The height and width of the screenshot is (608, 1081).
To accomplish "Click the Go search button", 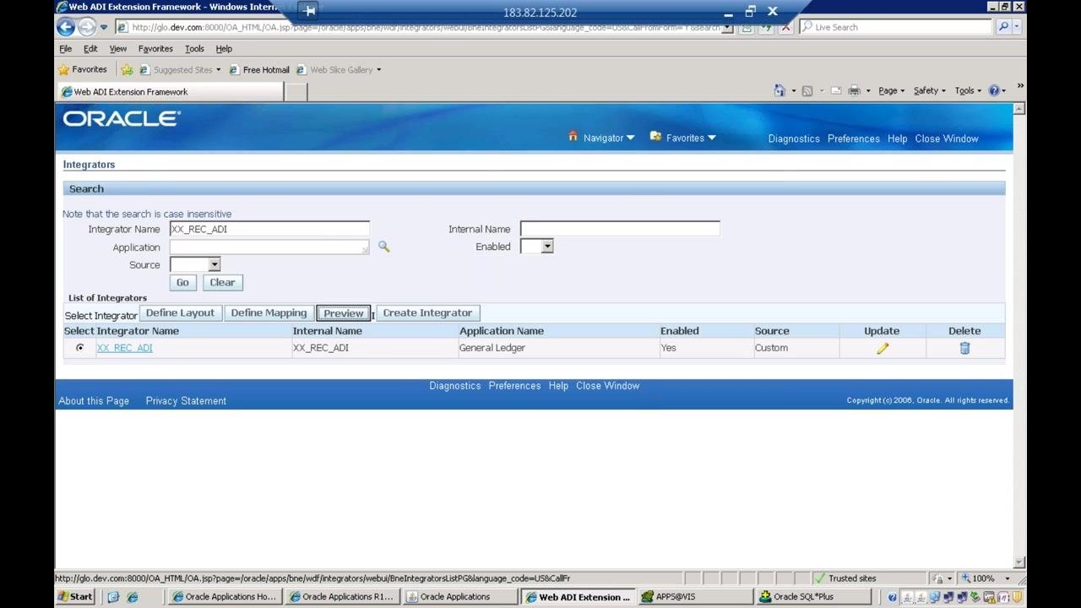I will (182, 283).
